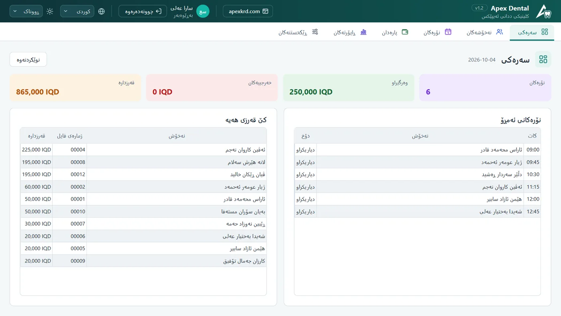Open the نەخۆشەکان patients tab
The height and width of the screenshot is (316, 561).
484,32
